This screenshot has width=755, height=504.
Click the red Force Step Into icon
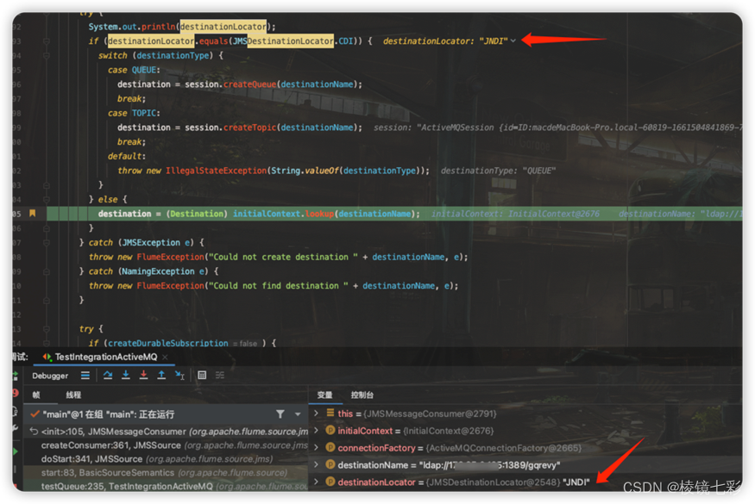[x=143, y=375]
